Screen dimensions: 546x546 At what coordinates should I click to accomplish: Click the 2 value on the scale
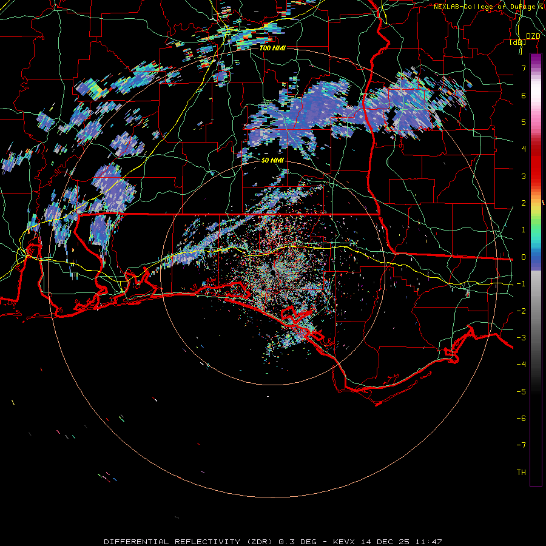[524, 203]
